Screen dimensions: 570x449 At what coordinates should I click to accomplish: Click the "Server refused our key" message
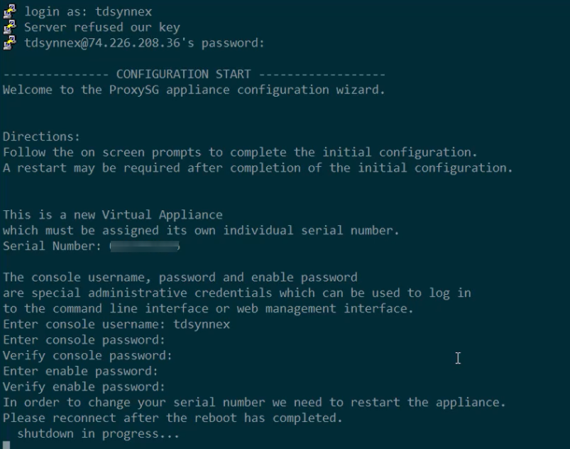click(x=102, y=27)
